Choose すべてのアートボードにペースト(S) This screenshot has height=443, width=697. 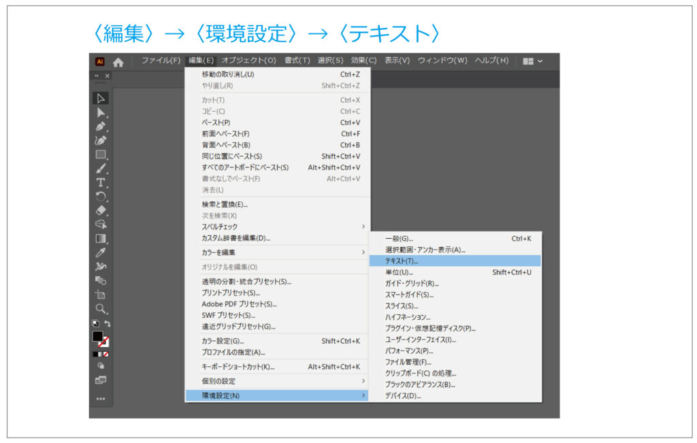pyautogui.click(x=277, y=167)
